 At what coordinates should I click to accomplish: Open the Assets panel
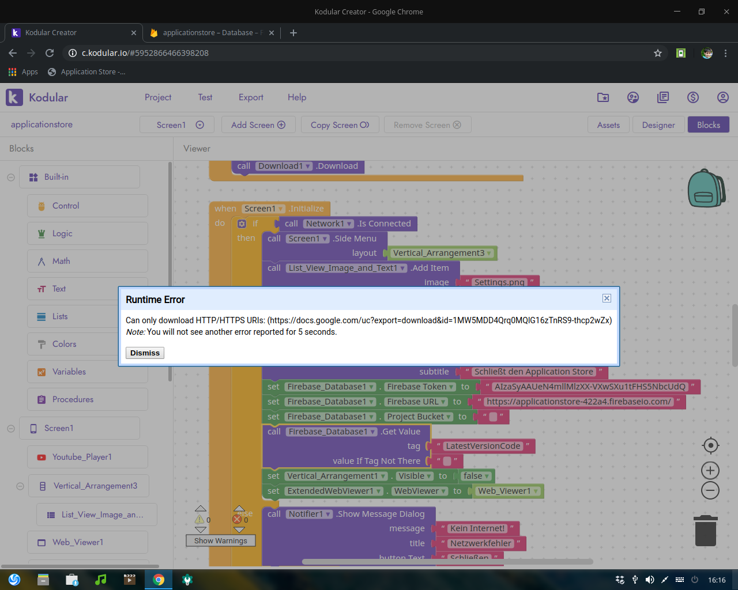tap(608, 125)
